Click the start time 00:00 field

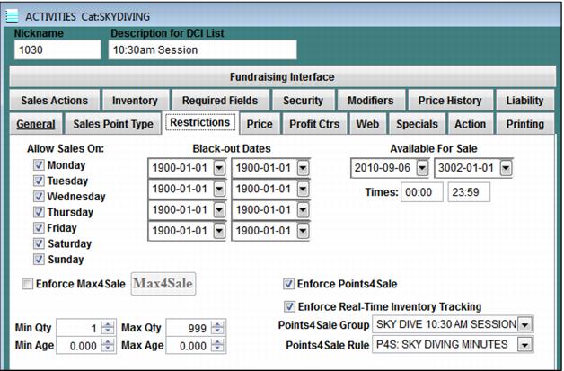pos(422,192)
